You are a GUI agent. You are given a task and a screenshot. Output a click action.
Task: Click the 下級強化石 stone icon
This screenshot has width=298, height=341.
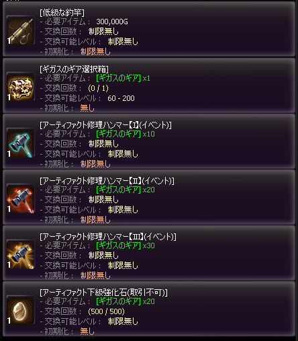[20, 311]
